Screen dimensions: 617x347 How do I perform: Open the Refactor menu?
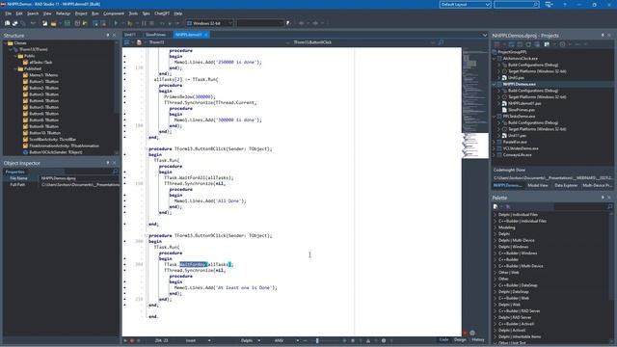tap(63, 13)
